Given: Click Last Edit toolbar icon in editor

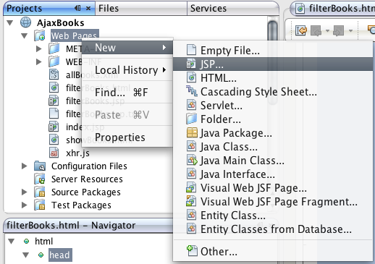Looking at the screenshot, I should (x=301, y=30).
